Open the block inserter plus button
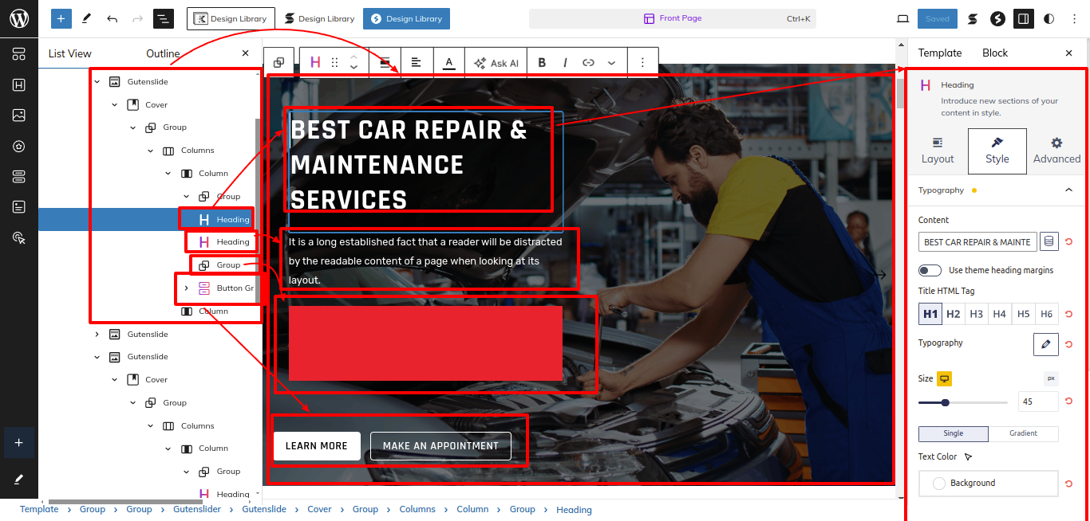 [x=61, y=18]
